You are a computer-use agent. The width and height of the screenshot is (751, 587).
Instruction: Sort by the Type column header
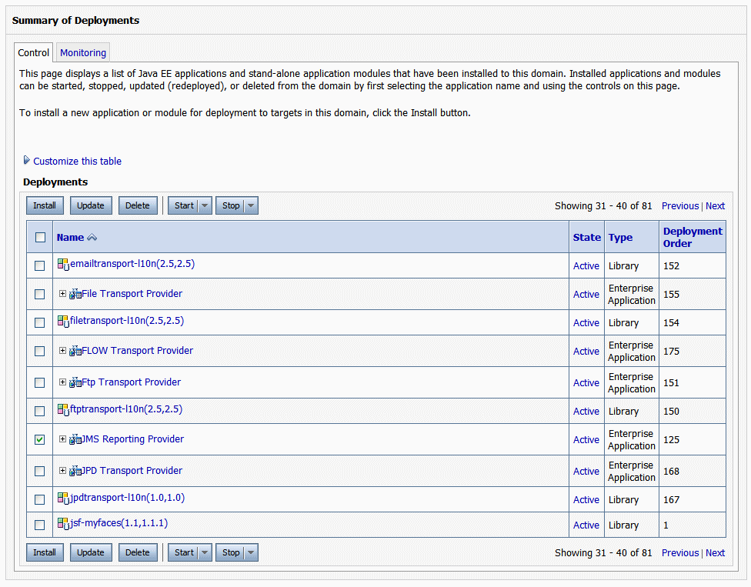(x=620, y=238)
